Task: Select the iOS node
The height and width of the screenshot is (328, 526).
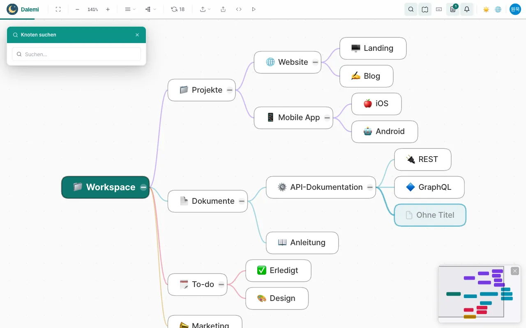Action: (x=376, y=104)
